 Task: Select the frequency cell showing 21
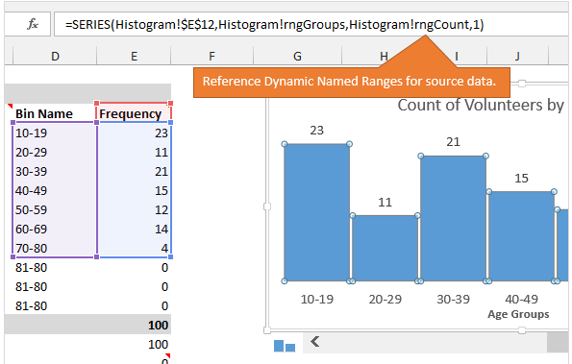coord(134,171)
